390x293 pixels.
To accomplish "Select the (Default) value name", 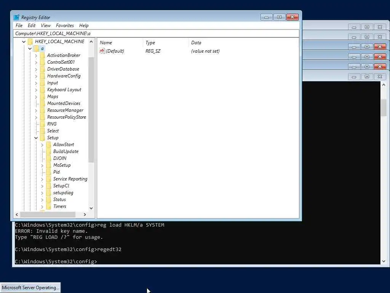I will pos(115,51).
